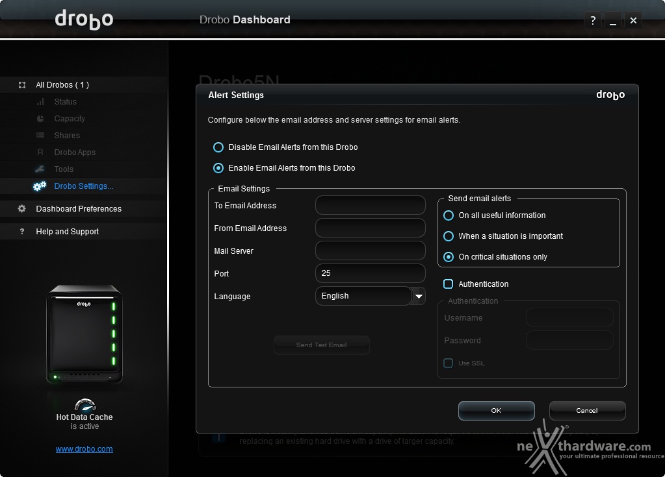
Task: Click the Port field showing 25
Action: [371, 273]
